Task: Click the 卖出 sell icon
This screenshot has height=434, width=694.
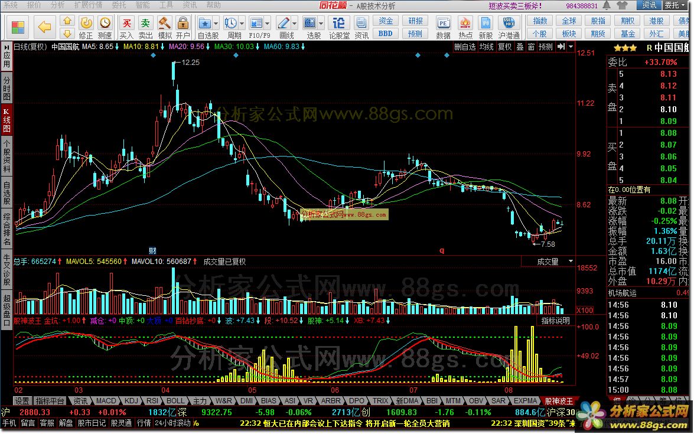Action: 146,27
